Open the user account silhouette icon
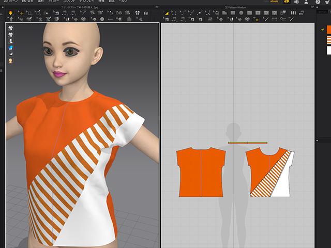 (x=307, y=3)
